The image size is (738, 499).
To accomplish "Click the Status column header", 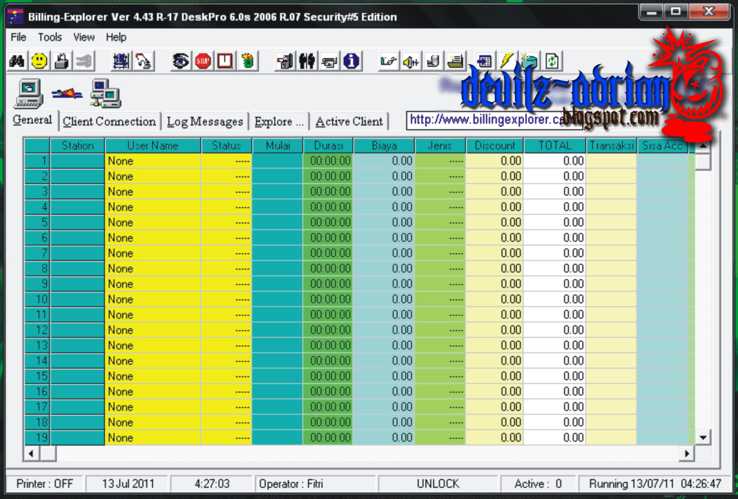I will point(226,145).
